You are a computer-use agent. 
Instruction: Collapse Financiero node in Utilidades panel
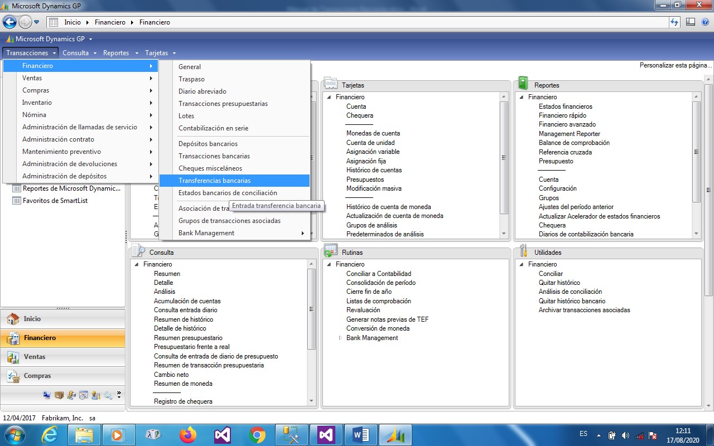point(522,264)
